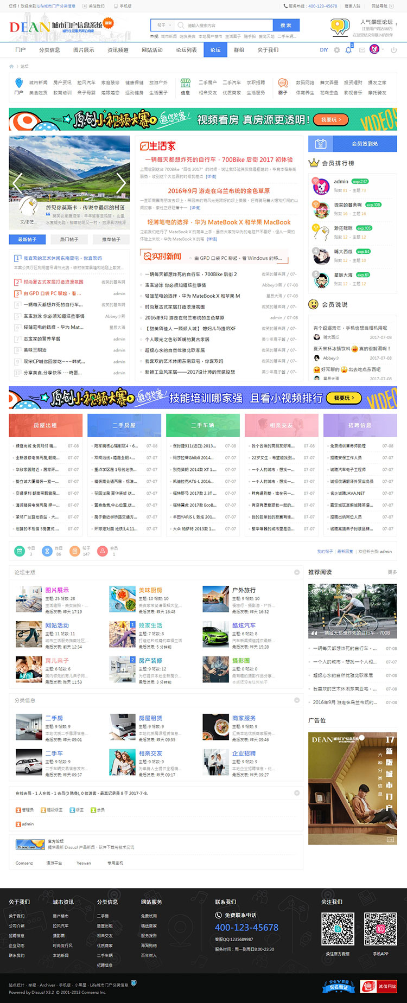The width and height of the screenshot is (407, 1003).
Task: Click the power logout icon
Action: coord(393,50)
